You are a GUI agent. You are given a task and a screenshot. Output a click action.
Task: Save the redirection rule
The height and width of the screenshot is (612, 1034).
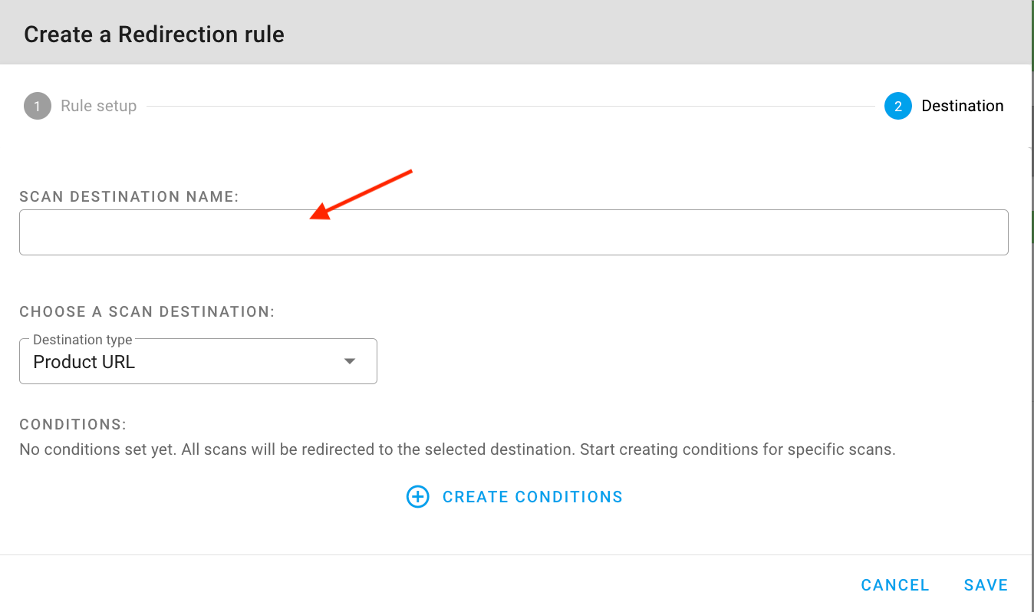(986, 585)
